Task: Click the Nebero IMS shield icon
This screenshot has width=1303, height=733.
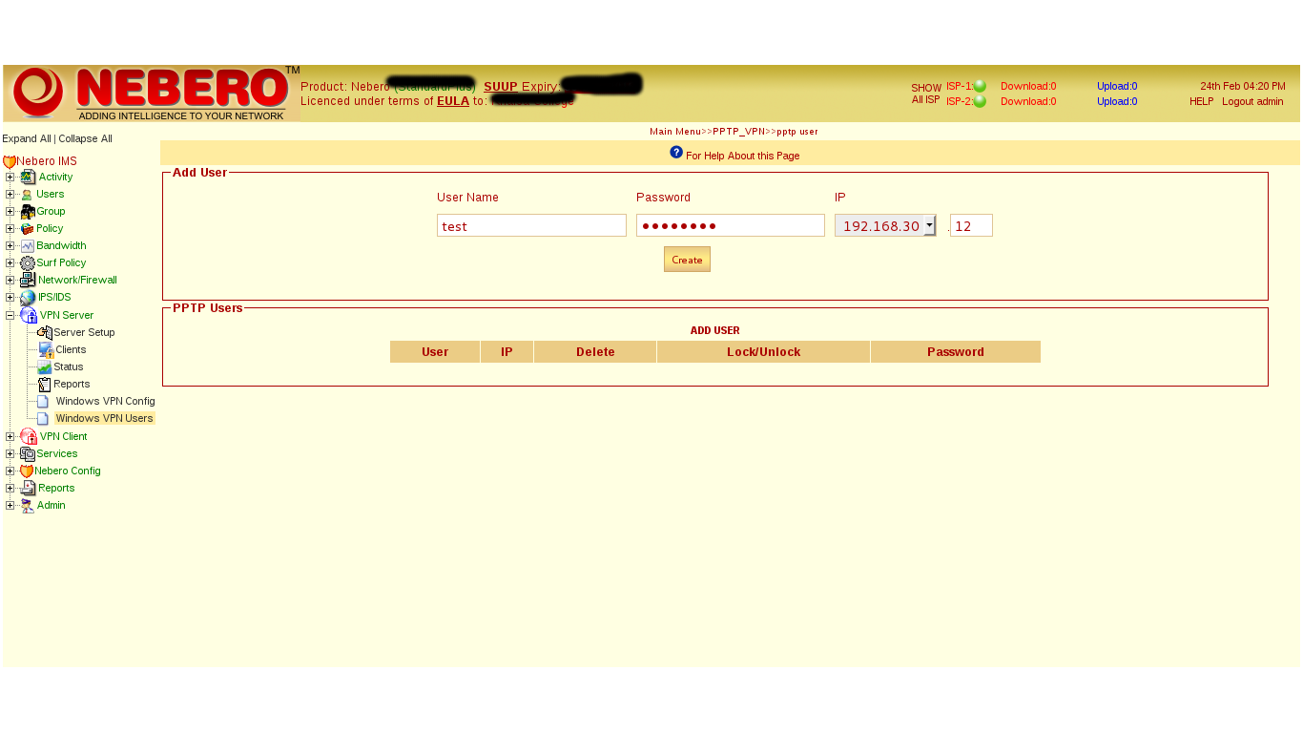Action: (10, 162)
